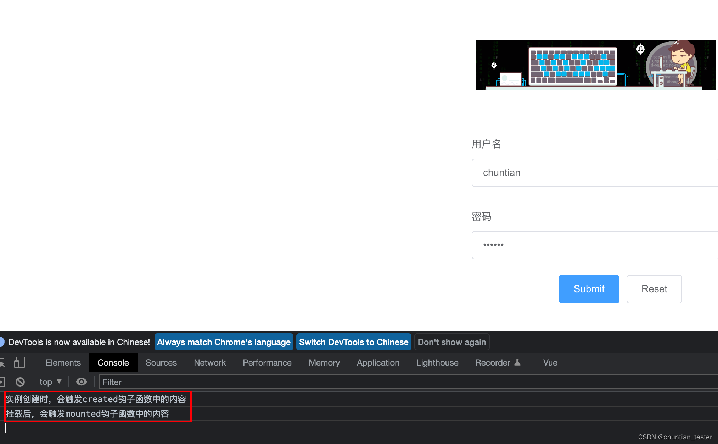Click the Reset button
This screenshot has height=444, width=718.
(x=654, y=289)
